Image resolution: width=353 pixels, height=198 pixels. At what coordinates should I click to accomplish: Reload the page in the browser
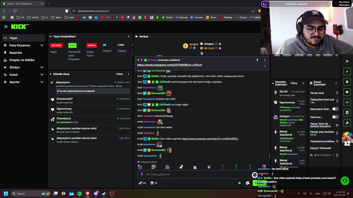15,11
